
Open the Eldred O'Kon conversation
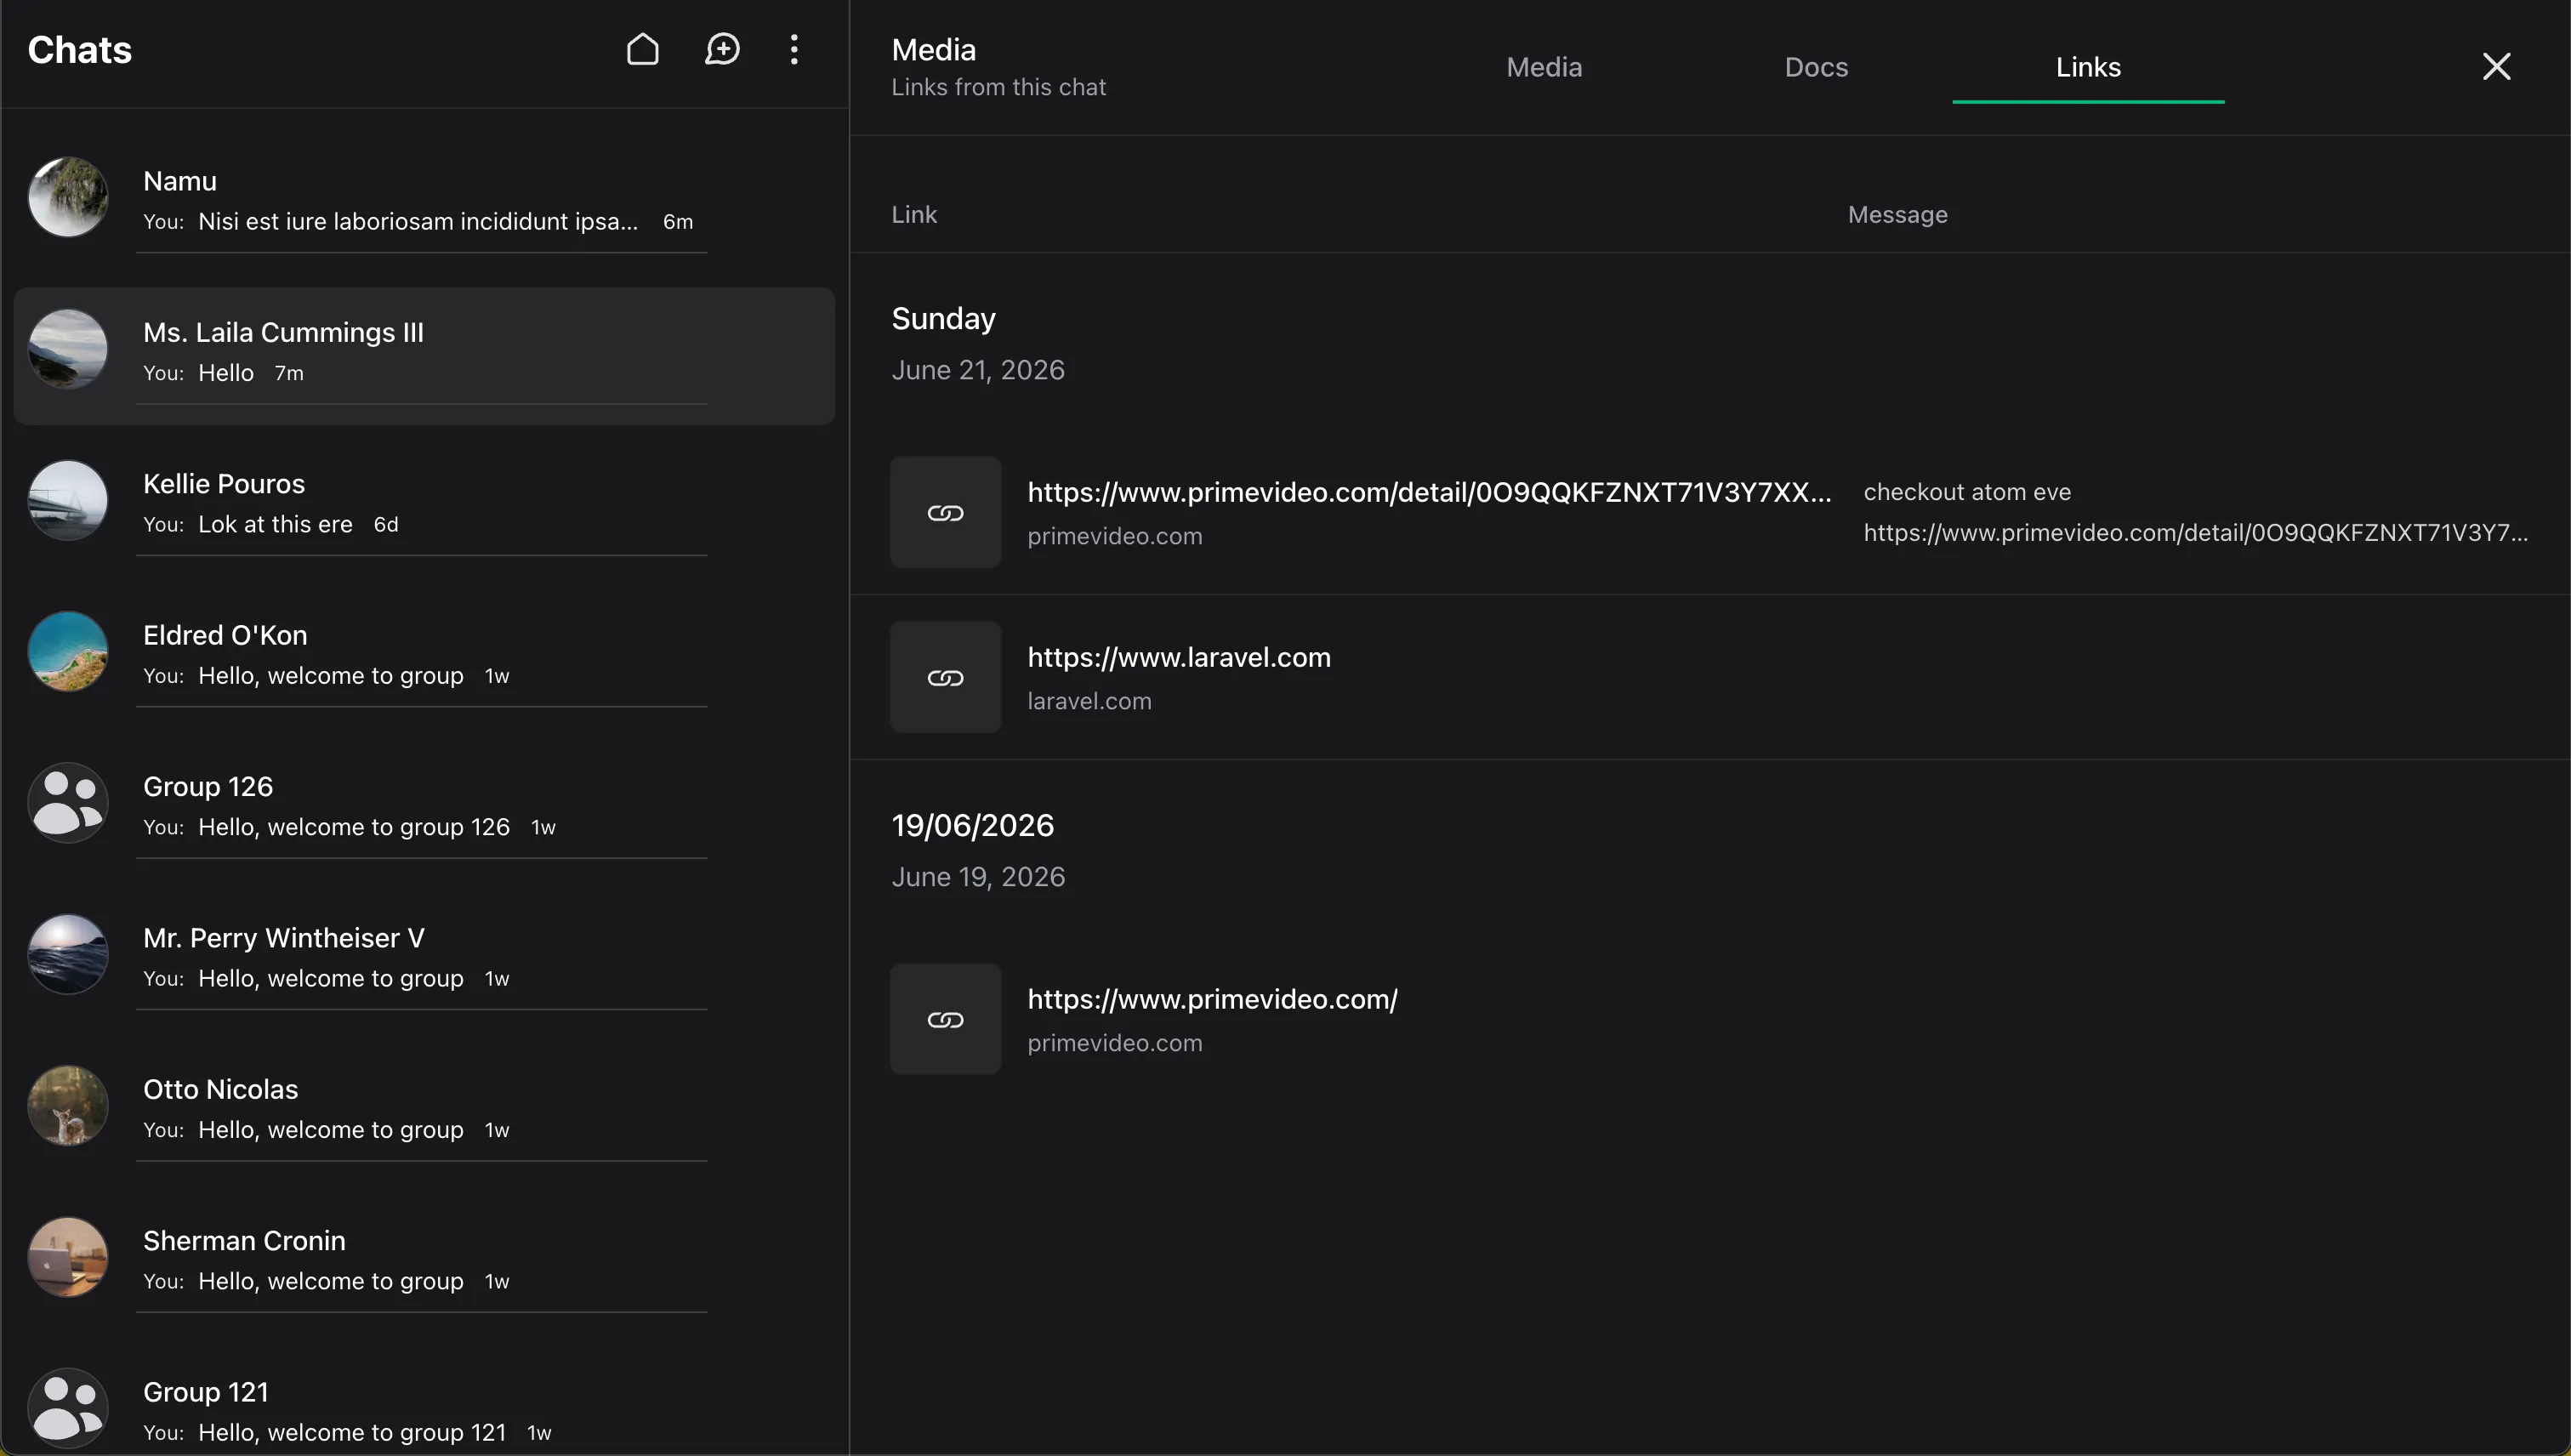coord(424,659)
